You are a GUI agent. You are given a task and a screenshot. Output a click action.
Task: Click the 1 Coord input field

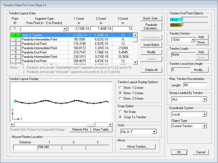[79, 29]
